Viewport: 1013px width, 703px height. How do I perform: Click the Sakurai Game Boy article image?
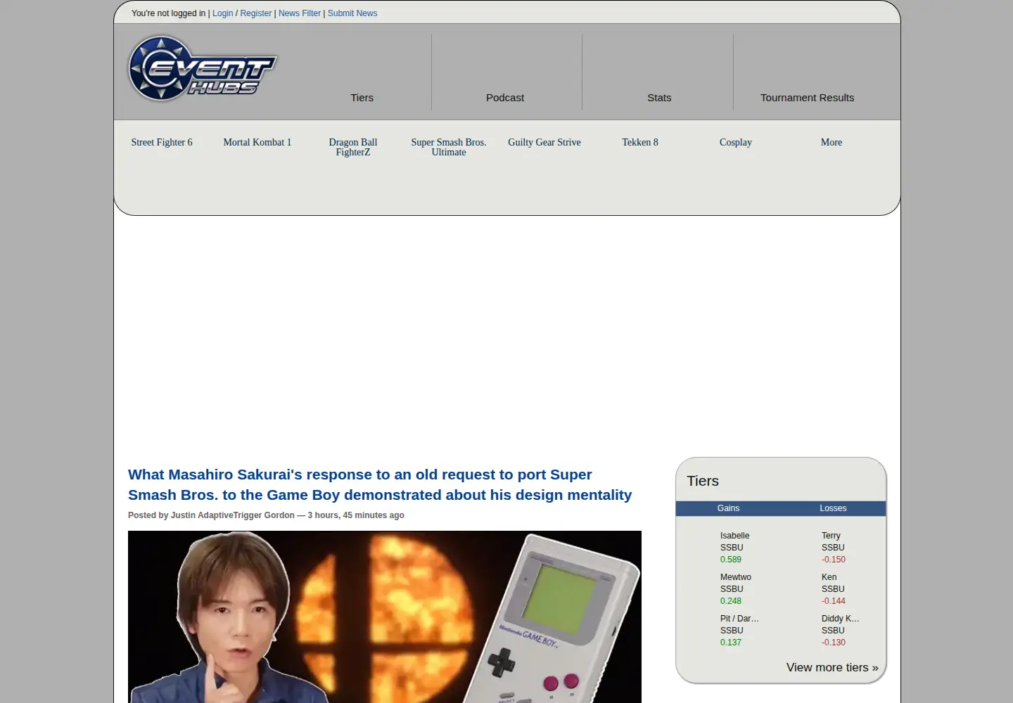point(385,617)
